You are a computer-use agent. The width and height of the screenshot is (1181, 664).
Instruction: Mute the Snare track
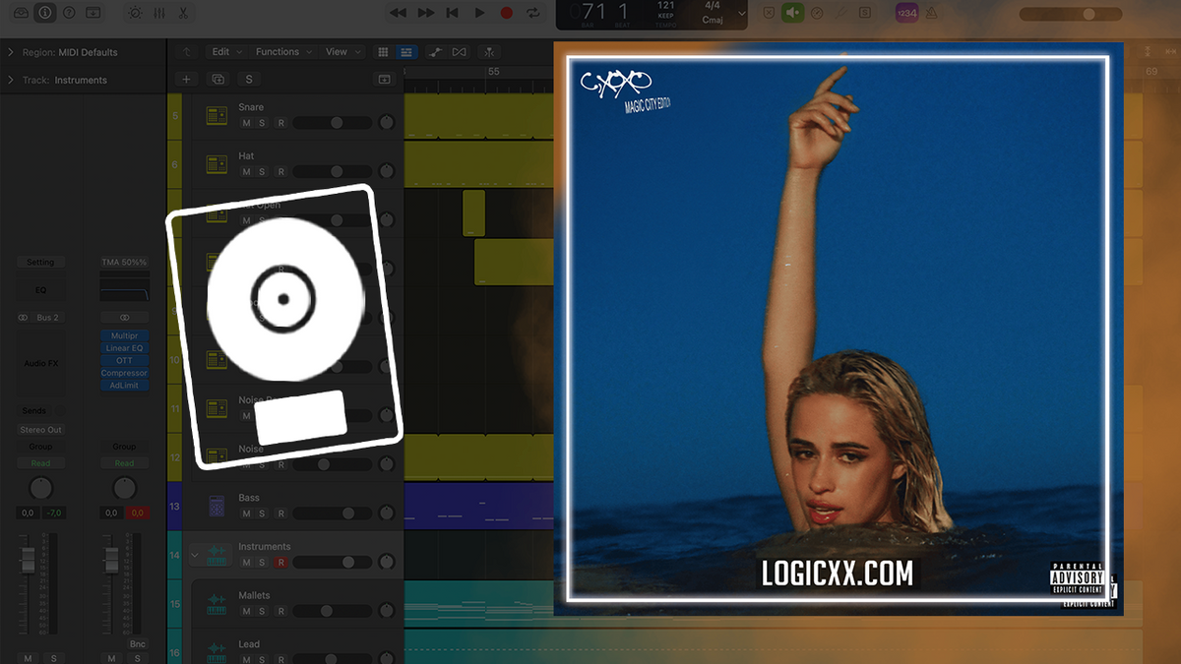[246, 123]
